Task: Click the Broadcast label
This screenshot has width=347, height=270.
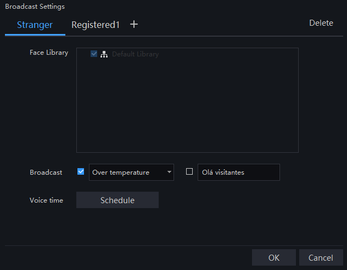Action: 46,173
